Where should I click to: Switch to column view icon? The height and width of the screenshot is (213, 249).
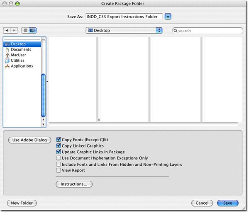click(x=32, y=30)
